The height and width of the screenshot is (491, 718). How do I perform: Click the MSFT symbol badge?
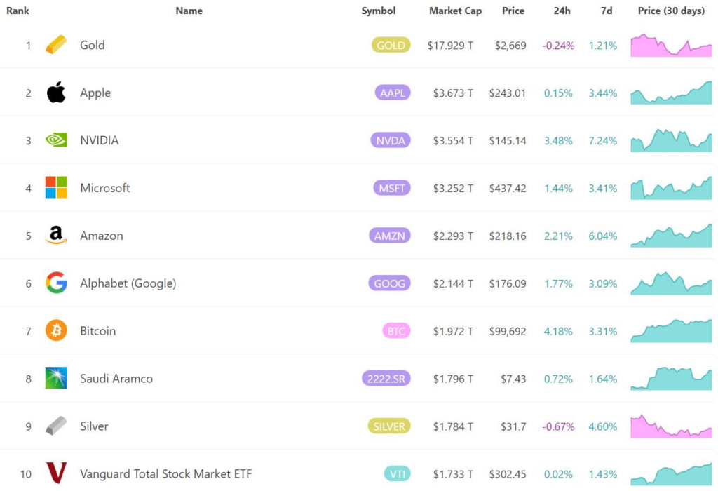tap(392, 188)
